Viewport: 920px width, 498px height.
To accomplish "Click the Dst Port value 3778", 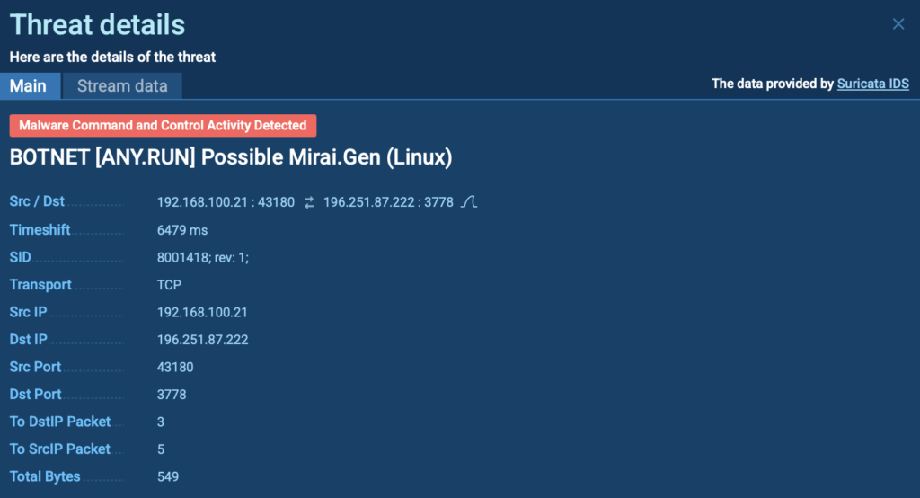I will tap(172, 395).
